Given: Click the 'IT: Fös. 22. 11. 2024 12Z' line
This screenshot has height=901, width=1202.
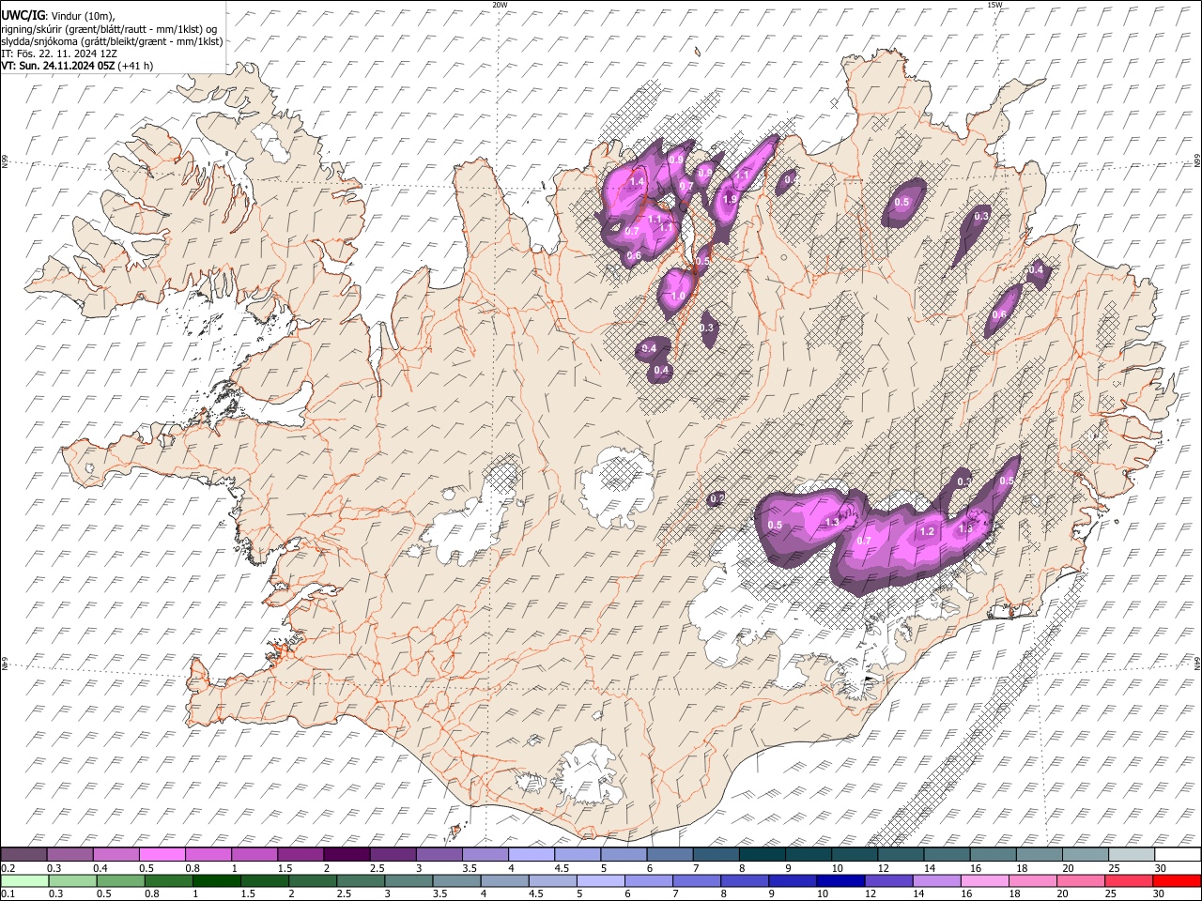Looking at the screenshot, I should tap(59, 53).
